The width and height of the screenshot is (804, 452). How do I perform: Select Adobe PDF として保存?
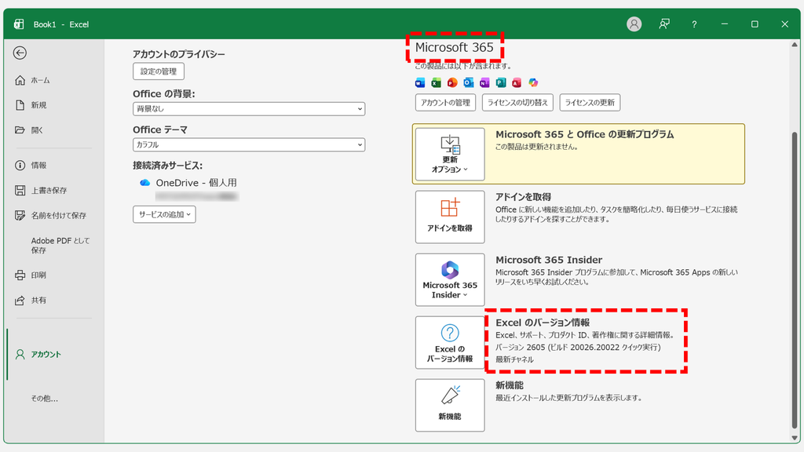(60, 245)
